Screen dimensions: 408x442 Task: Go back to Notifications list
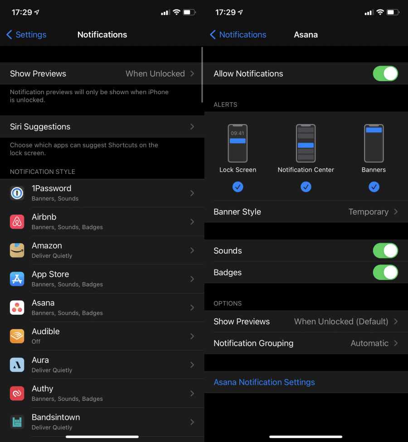tap(238, 35)
